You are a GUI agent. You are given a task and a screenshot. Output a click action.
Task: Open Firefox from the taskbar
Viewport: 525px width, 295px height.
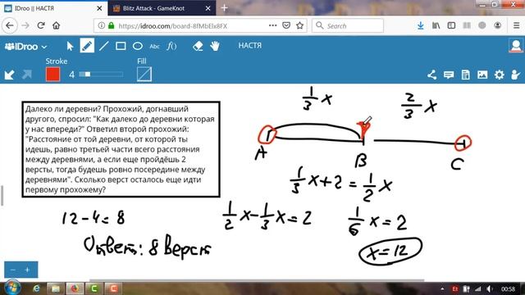click(x=75, y=288)
